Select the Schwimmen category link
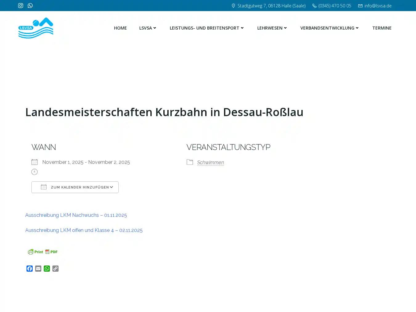416x312 pixels. [x=210, y=162]
